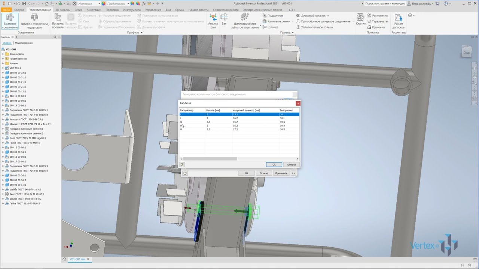Click Отмена in the Таблица dialog
Viewport: 479px width, 269px height.
point(291,164)
